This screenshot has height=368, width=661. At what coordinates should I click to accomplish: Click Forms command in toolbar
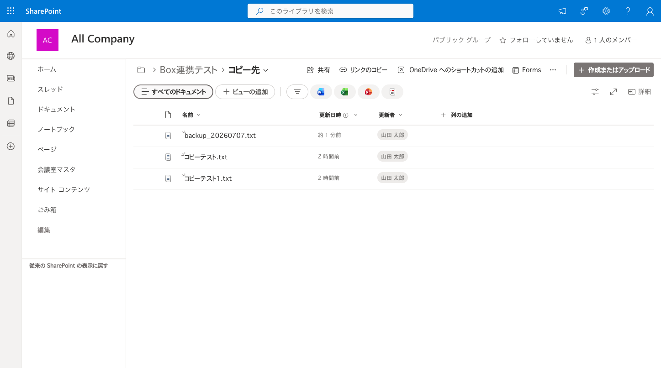(527, 70)
